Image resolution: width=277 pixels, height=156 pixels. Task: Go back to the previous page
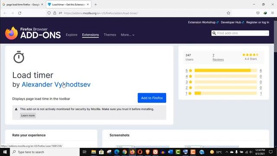pos(5,13)
